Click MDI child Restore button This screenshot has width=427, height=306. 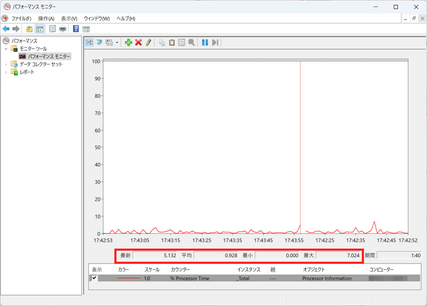[x=414, y=18]
